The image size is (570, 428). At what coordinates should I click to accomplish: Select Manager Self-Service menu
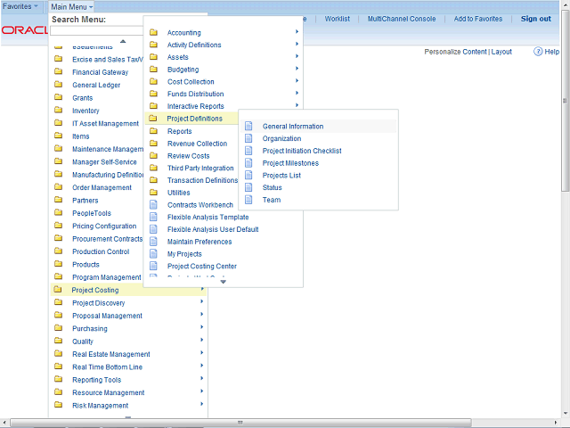[x=104, y=161]
